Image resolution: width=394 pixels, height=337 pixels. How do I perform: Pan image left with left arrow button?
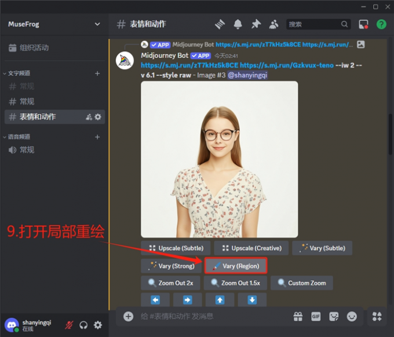coord(155,299)
